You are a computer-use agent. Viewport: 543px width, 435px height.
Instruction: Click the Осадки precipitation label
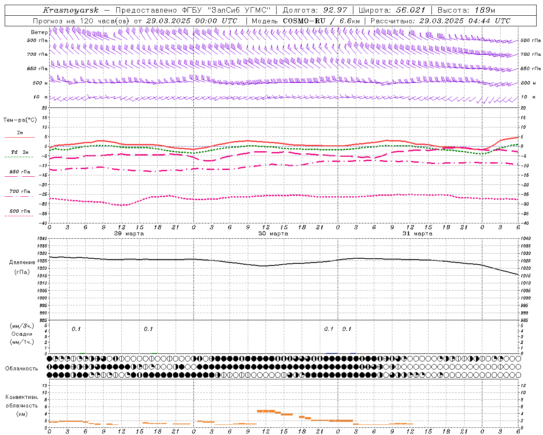click(x=22, y=334)
